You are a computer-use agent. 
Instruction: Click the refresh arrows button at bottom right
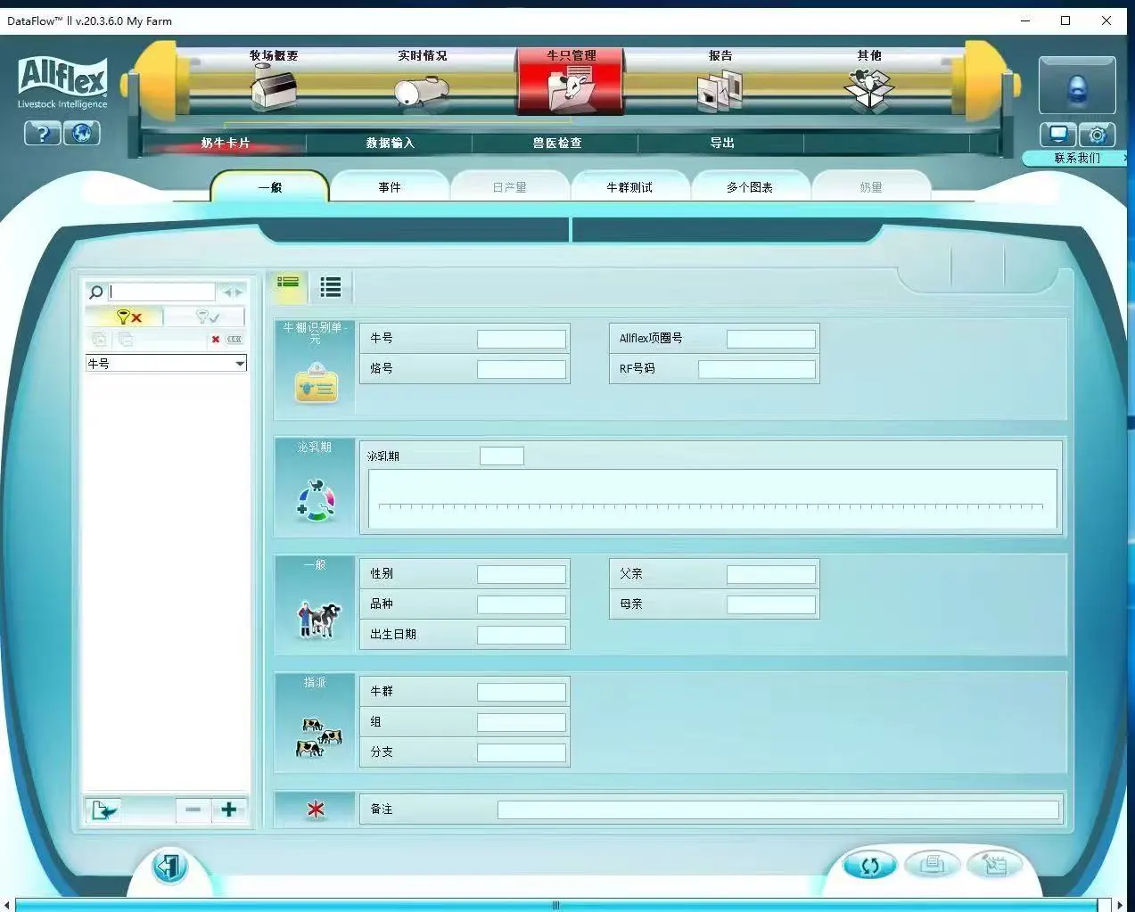(869, 865)
